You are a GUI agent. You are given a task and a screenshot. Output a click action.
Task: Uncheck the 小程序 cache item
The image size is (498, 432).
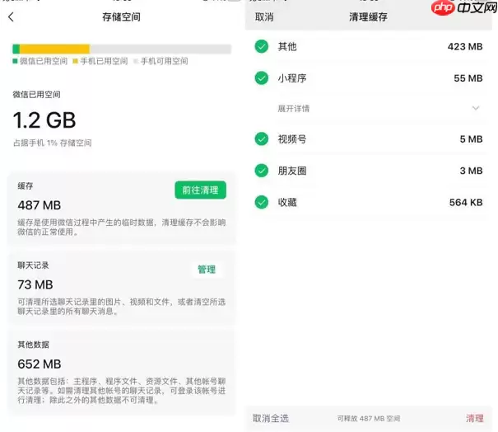[x=262, y=78]
